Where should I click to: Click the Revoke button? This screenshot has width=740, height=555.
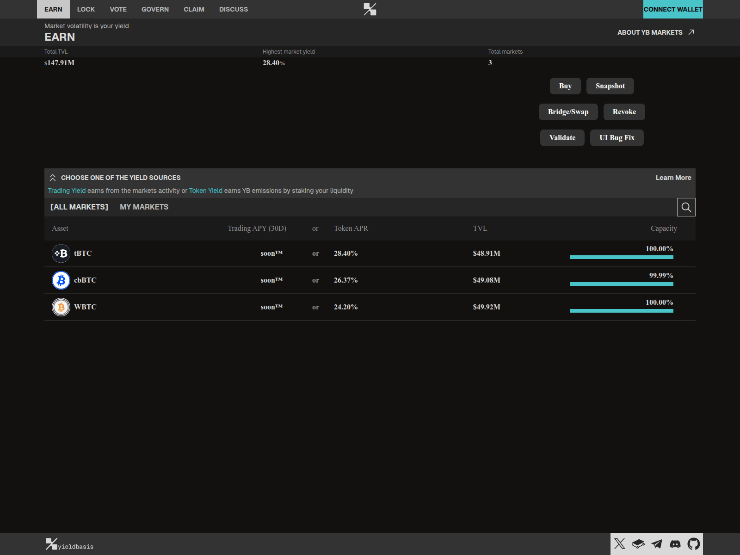pyautogui.click(x=624, y=112)
